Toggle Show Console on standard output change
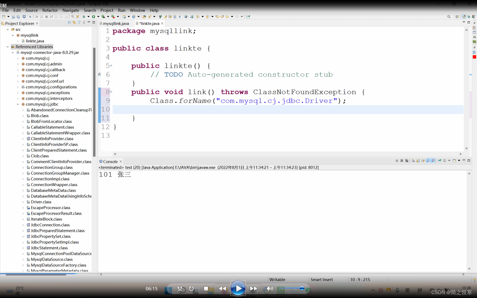Screen dimensions: 477x298 point(428,160)
